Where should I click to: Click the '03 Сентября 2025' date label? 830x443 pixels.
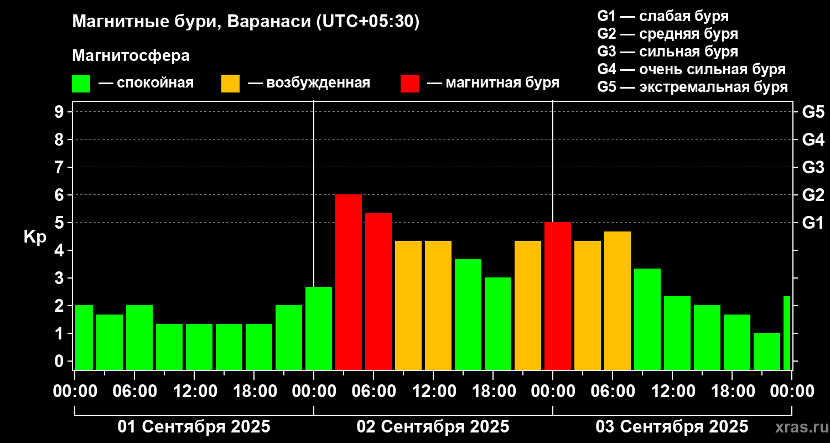pyautogui.click(x=672, y=427)
